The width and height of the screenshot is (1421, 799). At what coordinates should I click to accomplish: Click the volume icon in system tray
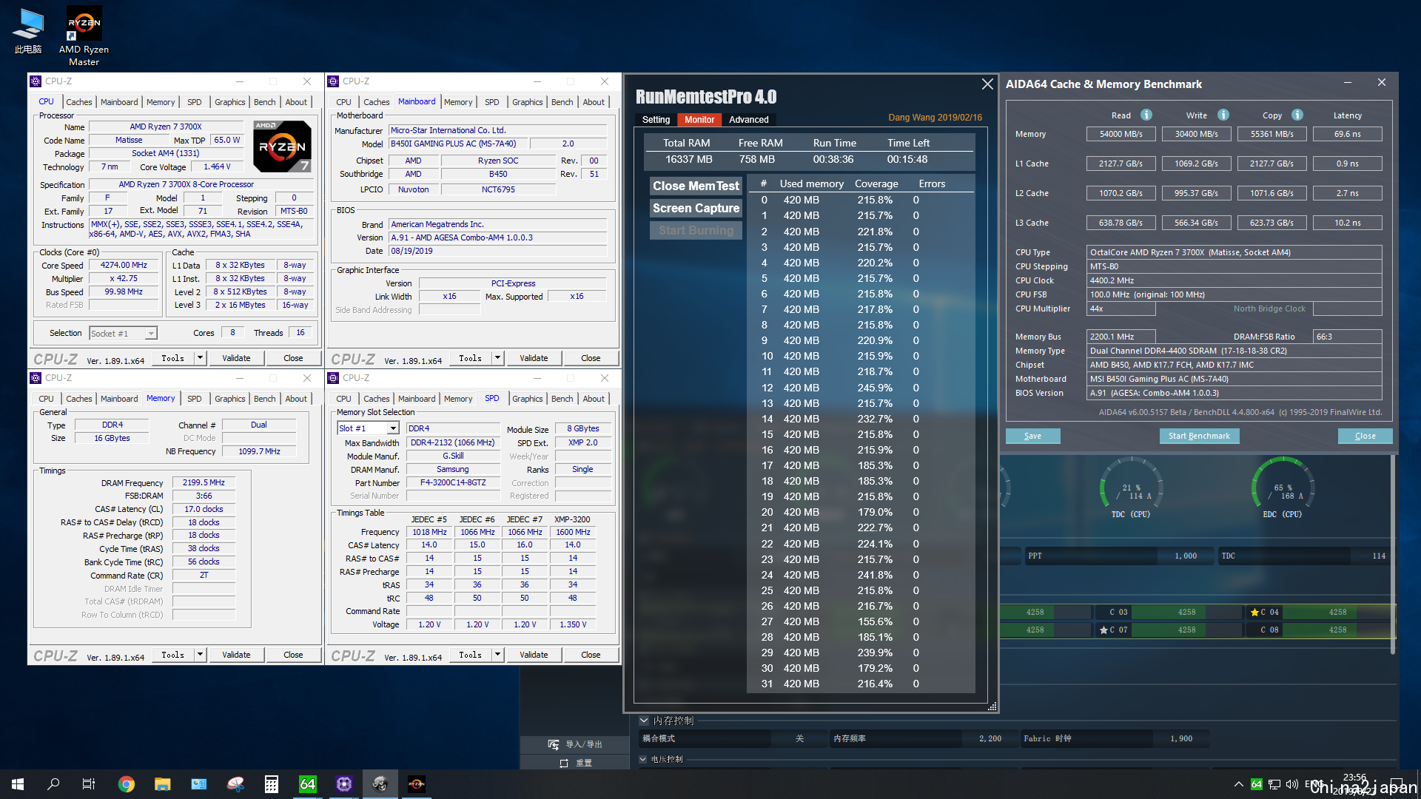(x=1292, y=784)
